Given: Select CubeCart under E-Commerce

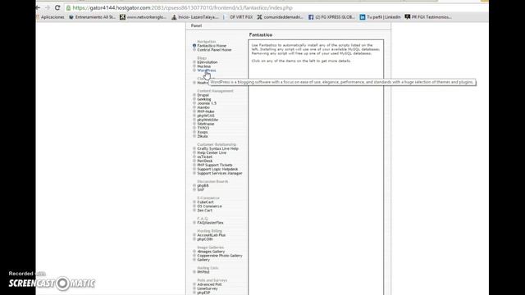Looking at the screenshot, I should [x=205, y=202].
